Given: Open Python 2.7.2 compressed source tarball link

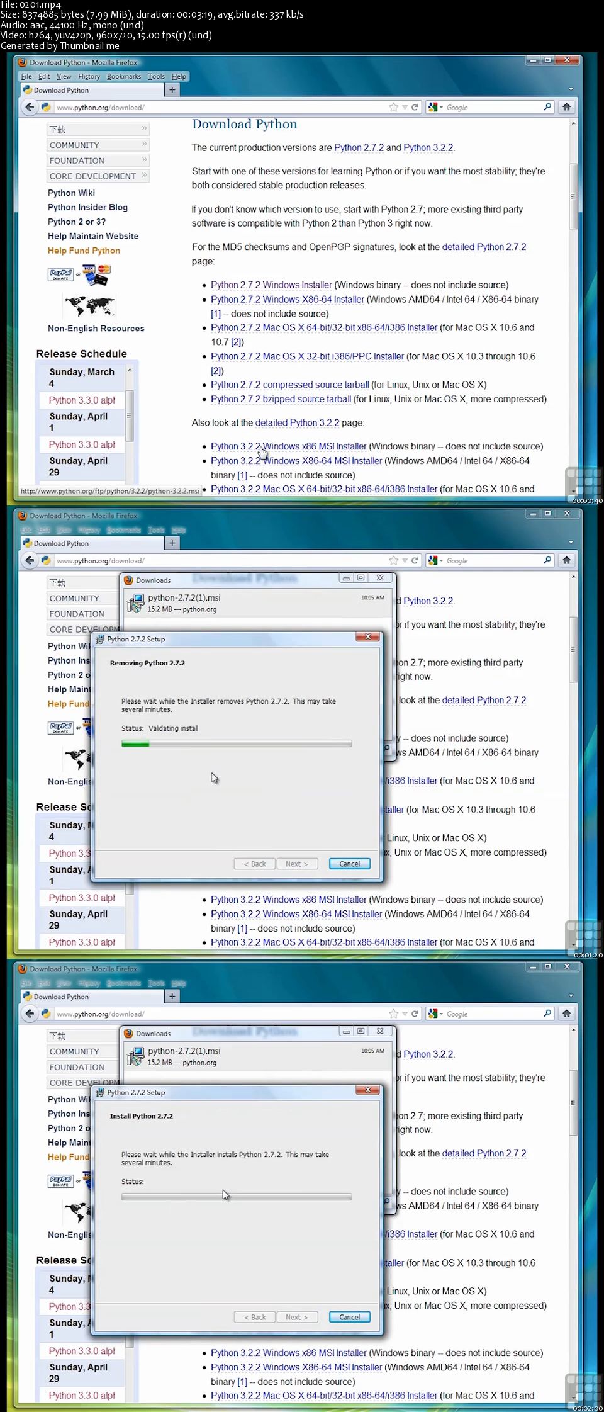Looking at the screenshot, I should pos(290,385).
